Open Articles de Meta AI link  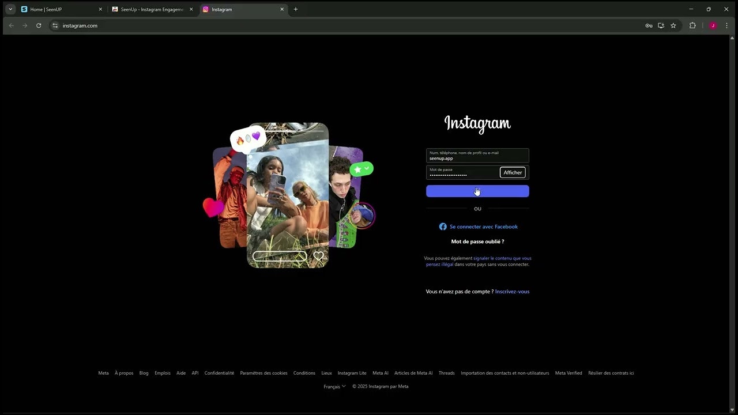(413, 373)
